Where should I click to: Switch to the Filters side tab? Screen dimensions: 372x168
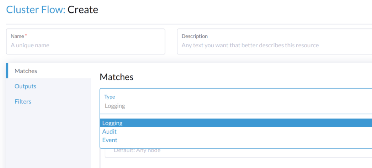click(23, 102)
